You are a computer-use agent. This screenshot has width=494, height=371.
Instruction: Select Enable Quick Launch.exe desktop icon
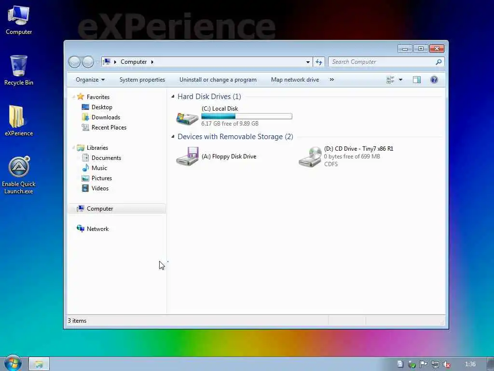coord(19,175)
